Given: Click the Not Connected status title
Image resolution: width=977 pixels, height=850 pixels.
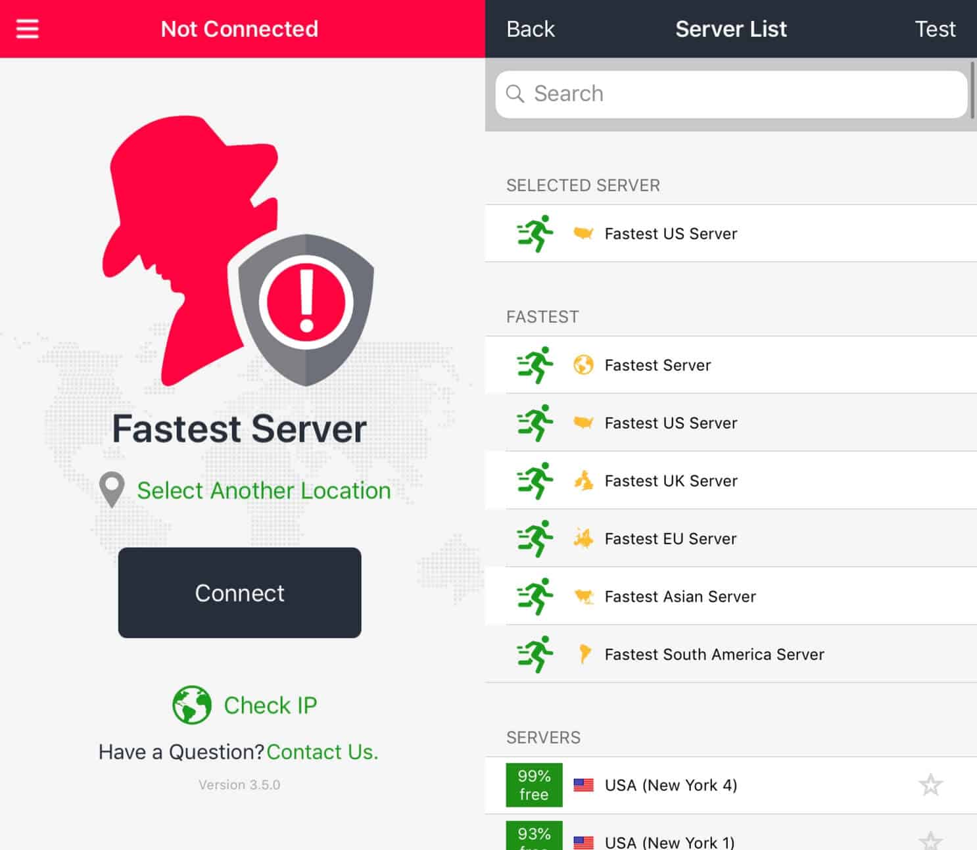Looking at the screenshot, I should pyautogui.click(x=239, y=29).
